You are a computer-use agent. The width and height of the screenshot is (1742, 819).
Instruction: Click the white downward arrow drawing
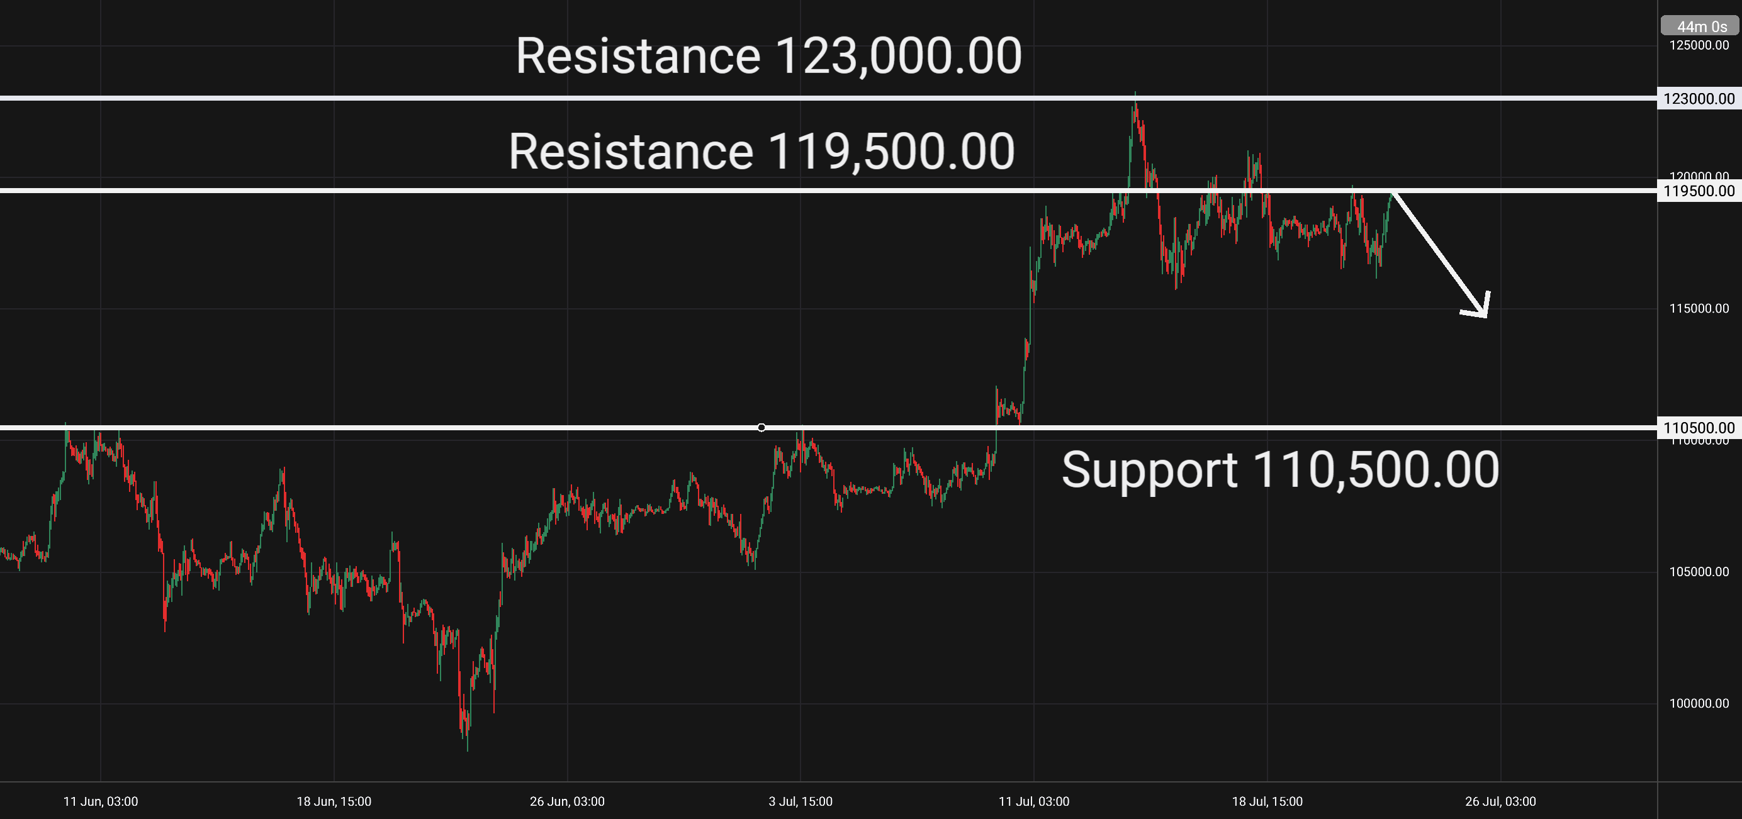(1441, 254)
